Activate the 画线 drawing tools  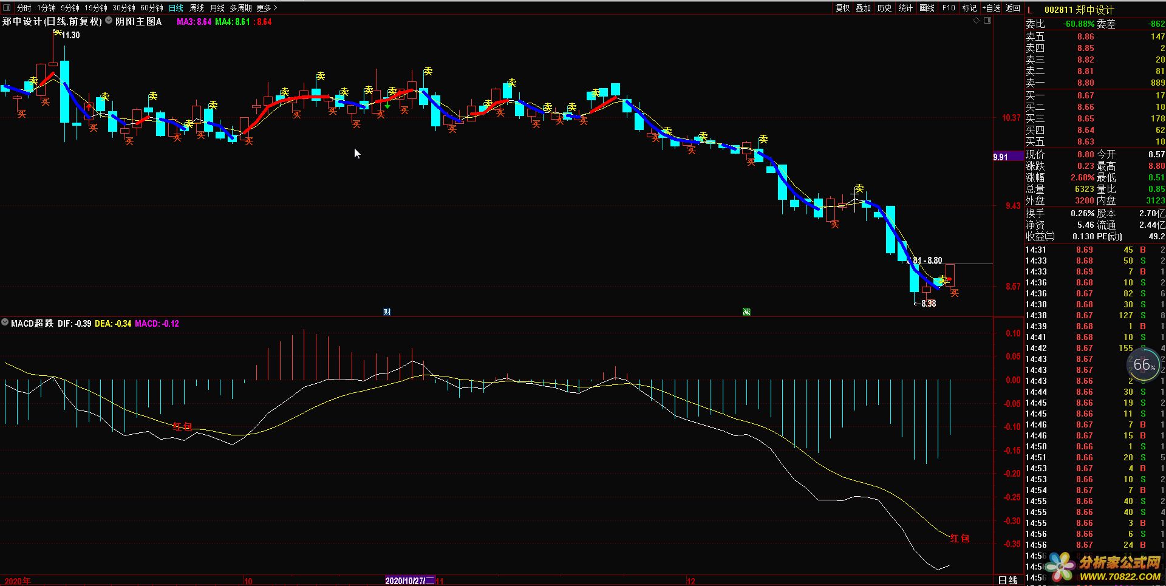coord(927,8)
